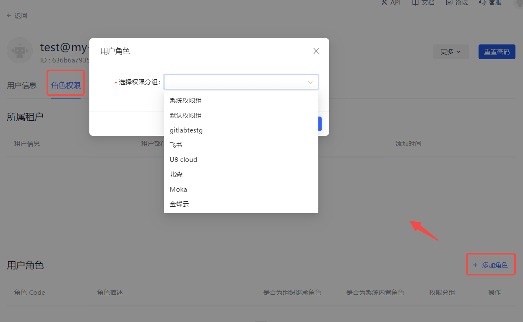Select 北森 permission group
The width and height of the screenshot is (523, 322).
tap(176, 174)
